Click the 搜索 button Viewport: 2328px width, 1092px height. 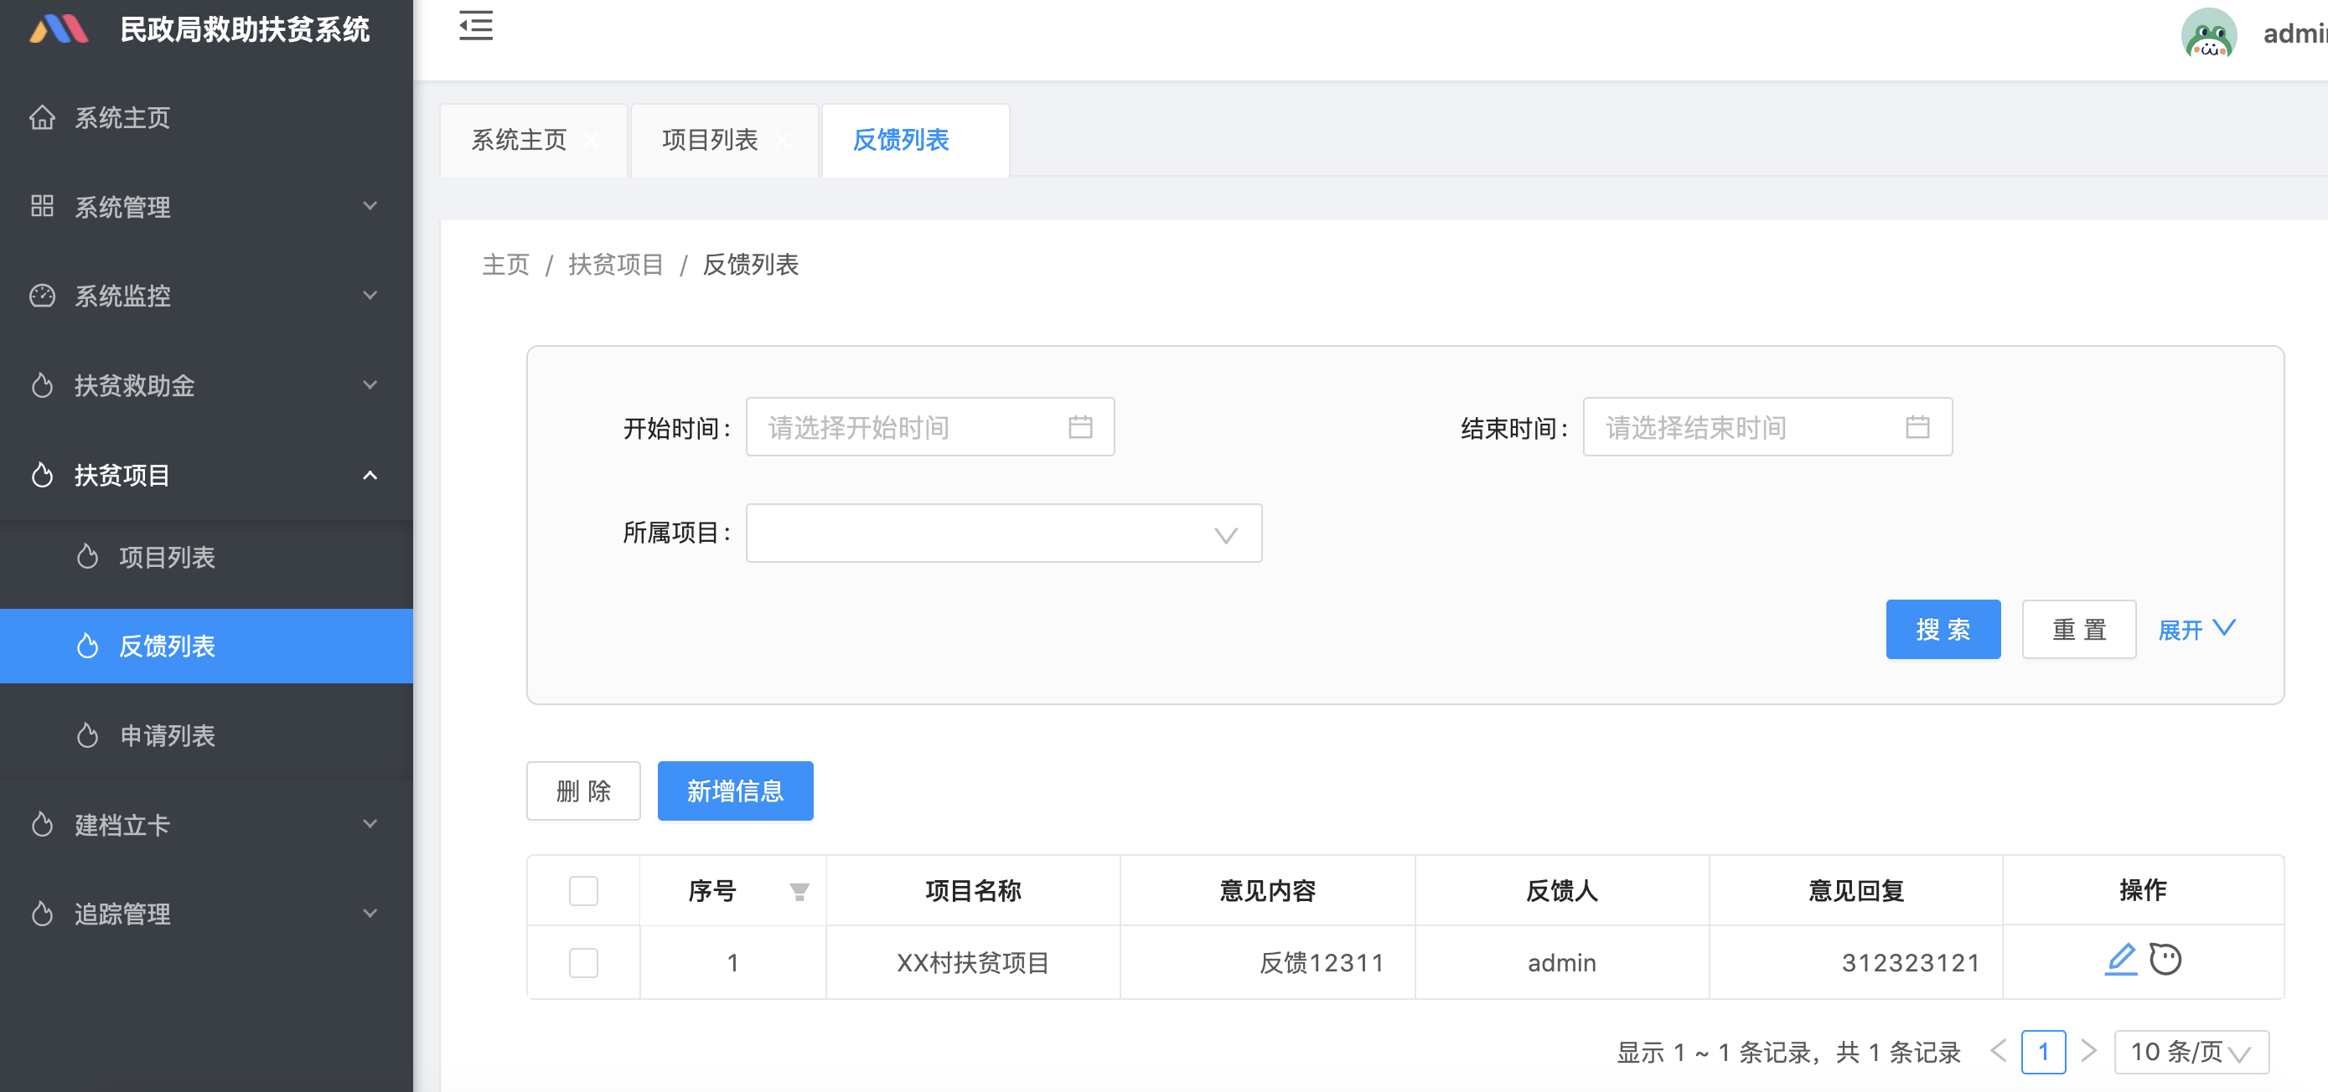click(1943, 630)
